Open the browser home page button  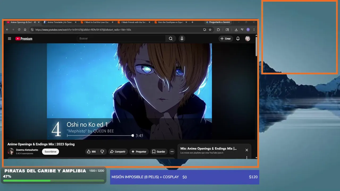[x=25, y=30]
